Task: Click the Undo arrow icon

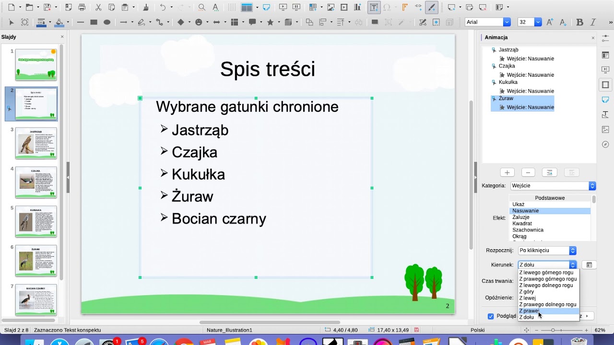Action: tap(163, 7)
